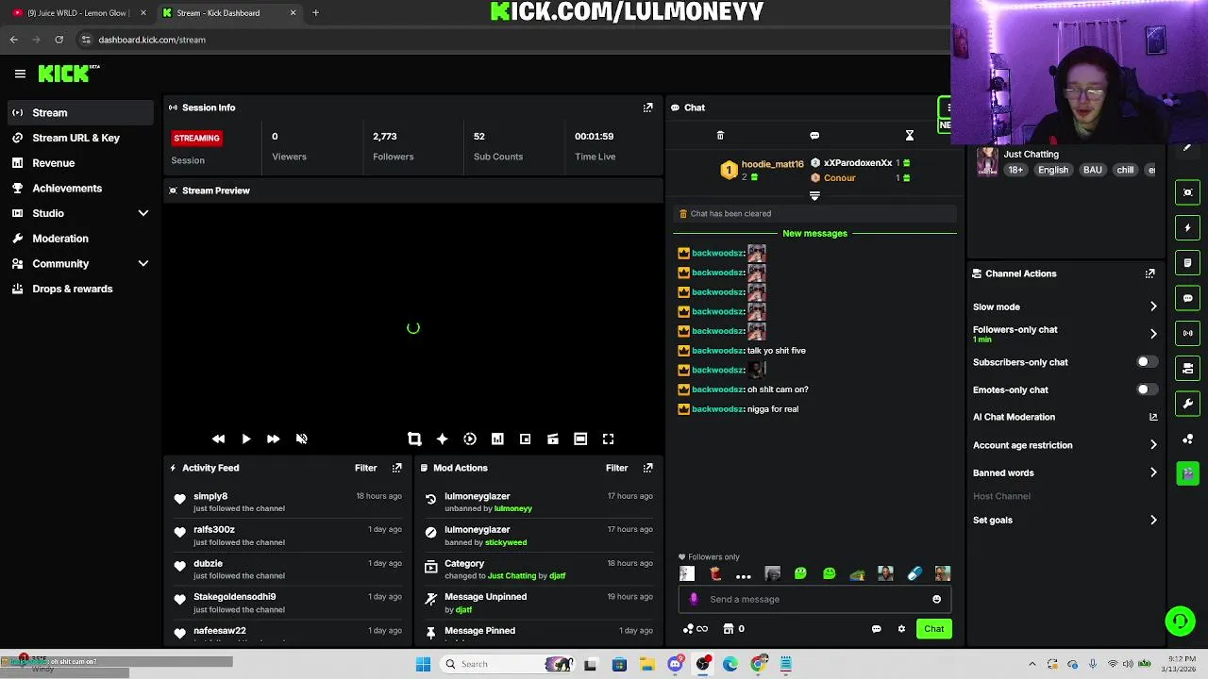
Task: Click the speech bubble icon atop chat
Action: (814, 136)
